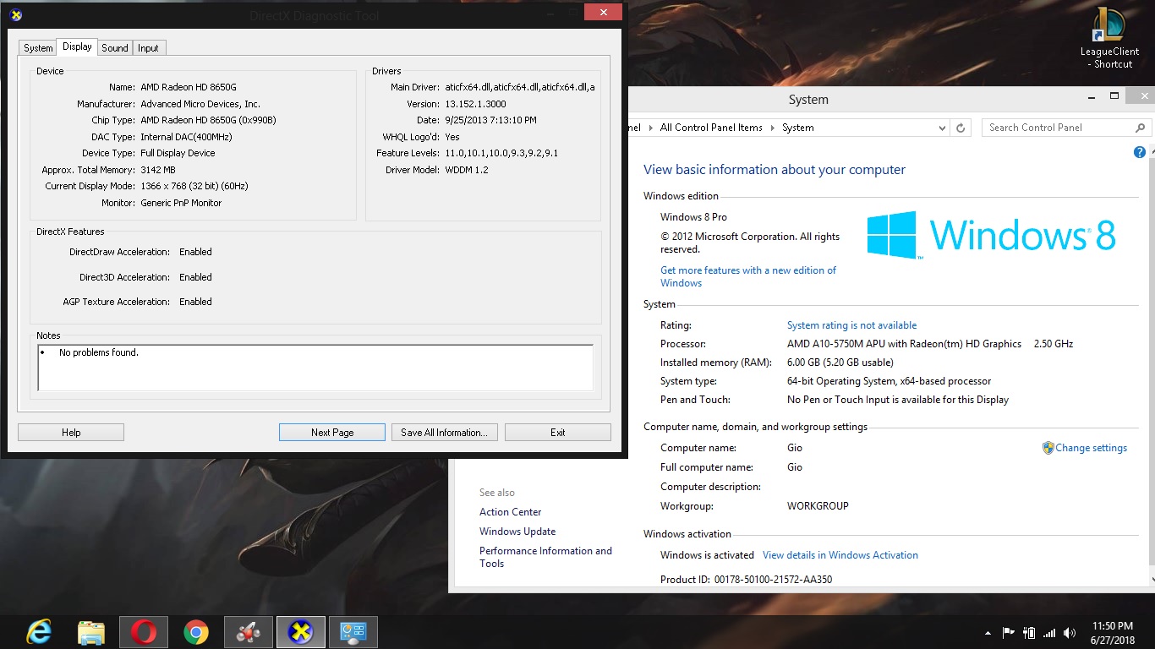This screenshot has height=649, width=1155.
Task: Click the volume speaker tray icon
Action: pos(1070,633)
